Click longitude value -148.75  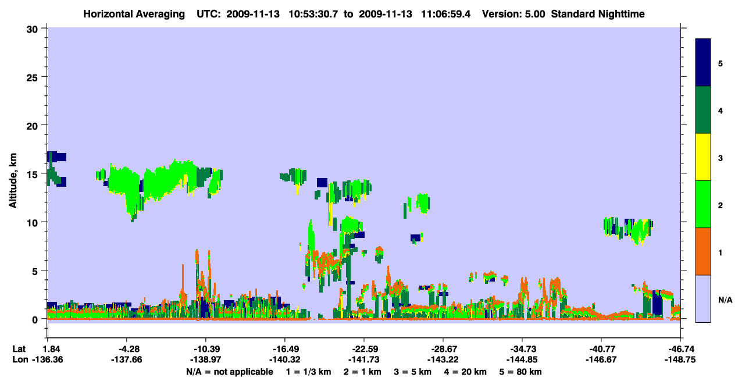[x=680, y=360]
